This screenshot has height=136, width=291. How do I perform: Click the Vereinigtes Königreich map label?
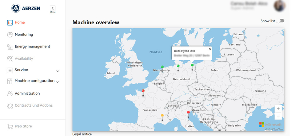(x=135, y=64)
